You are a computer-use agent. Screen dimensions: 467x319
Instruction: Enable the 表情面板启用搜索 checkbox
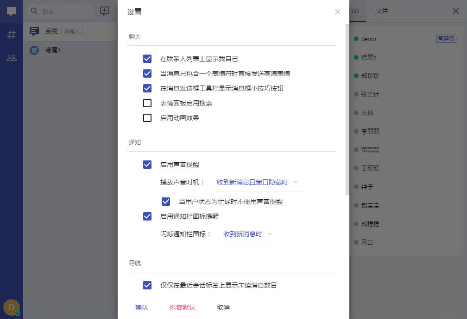click(x=147, y=103)
